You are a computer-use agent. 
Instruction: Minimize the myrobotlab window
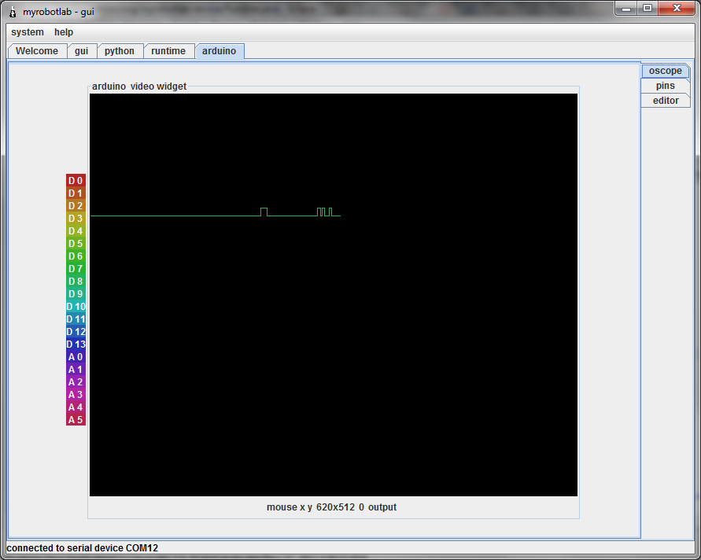[x=626, y=9]
